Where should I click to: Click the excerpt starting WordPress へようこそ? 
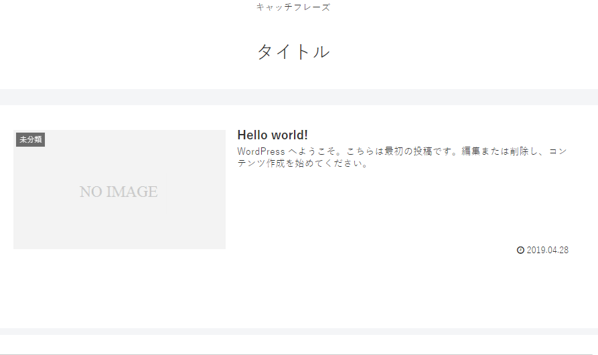pyautogui.click(x=402, y=157)
